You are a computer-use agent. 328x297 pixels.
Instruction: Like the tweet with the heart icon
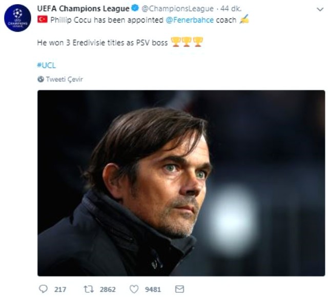(x=134, y=289)
